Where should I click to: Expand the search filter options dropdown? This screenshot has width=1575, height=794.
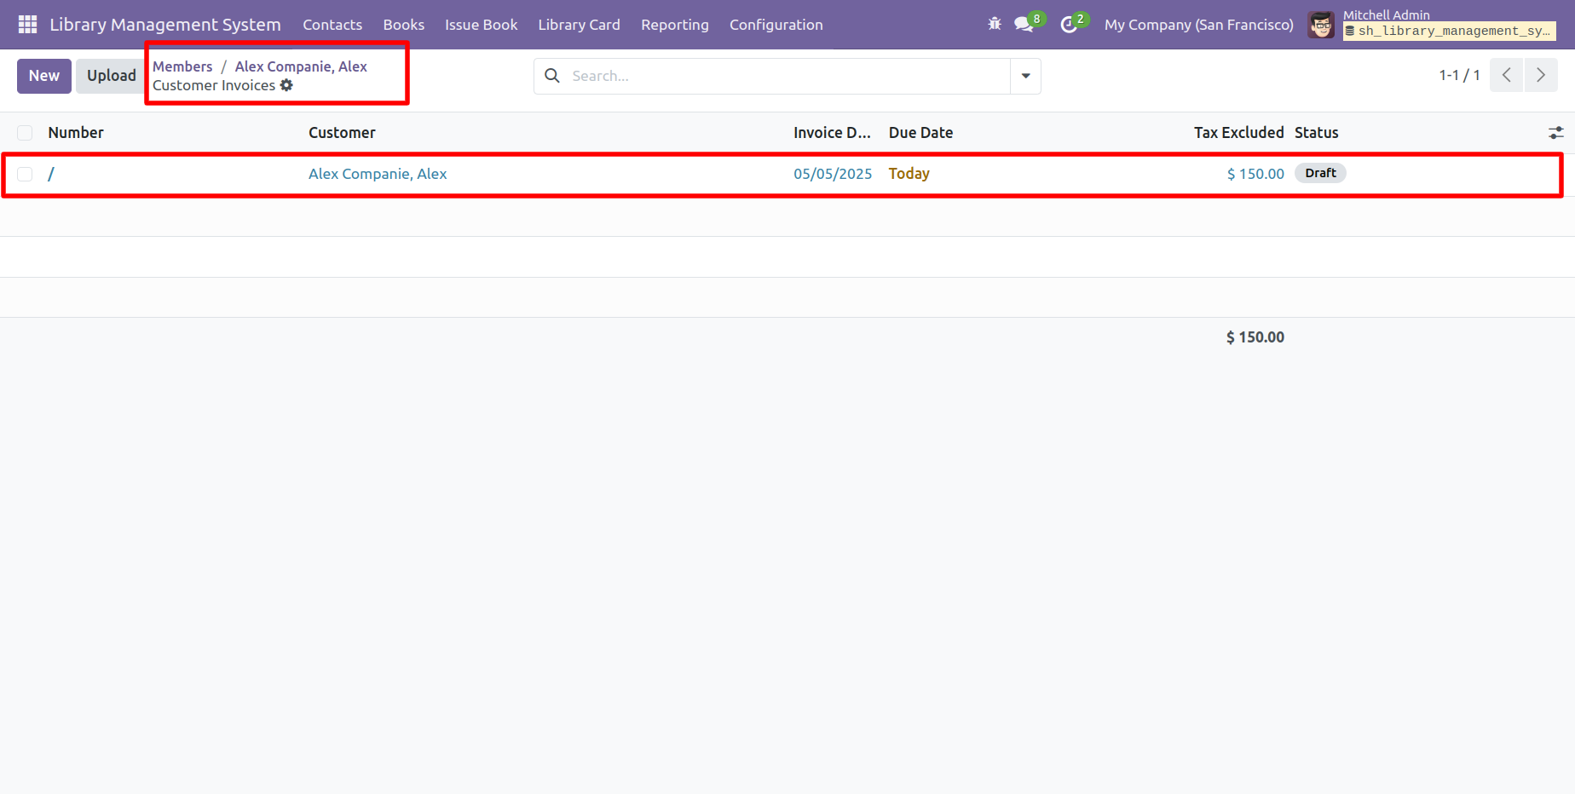1025,76
